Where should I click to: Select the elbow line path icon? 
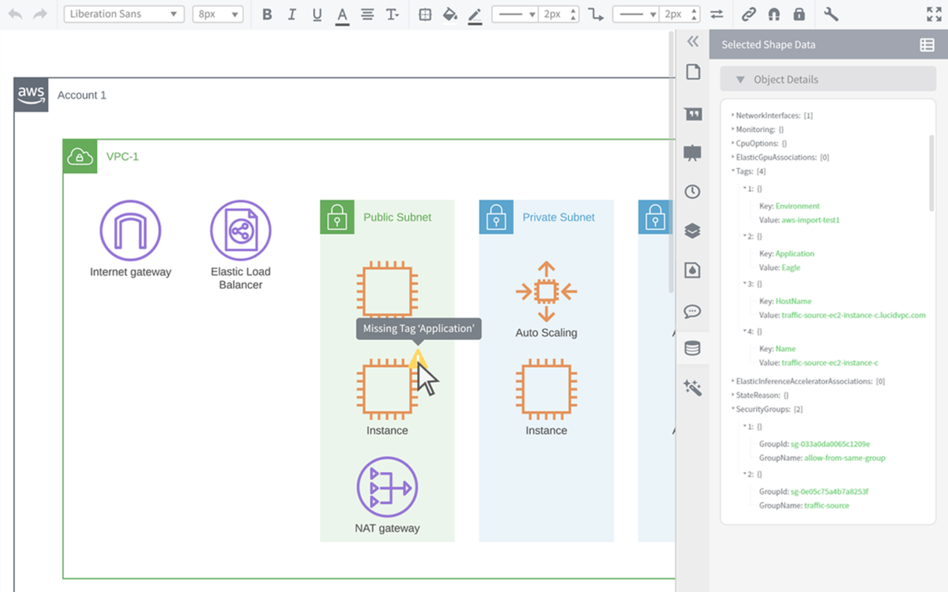(x=596, y=14)
